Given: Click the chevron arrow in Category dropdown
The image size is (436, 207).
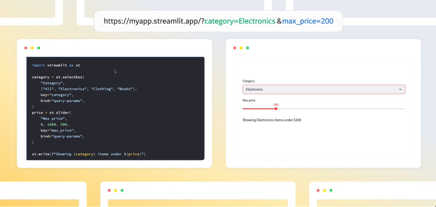Looking at the screenshot, I should (400, 89).
